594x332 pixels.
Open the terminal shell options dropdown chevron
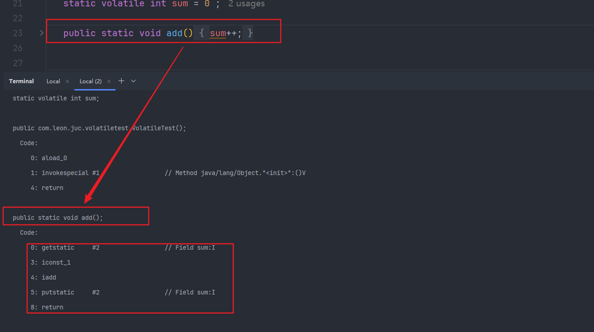tap(133, 81)
